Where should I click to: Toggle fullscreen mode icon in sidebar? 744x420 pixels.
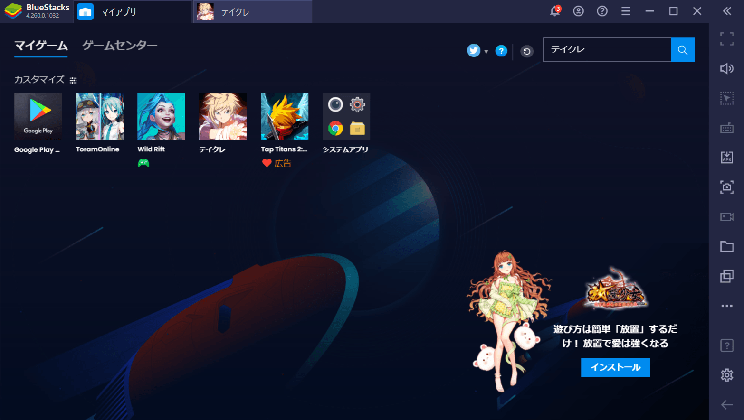pos(727,39)
